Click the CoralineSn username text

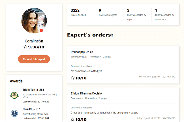tap(34, 41)
